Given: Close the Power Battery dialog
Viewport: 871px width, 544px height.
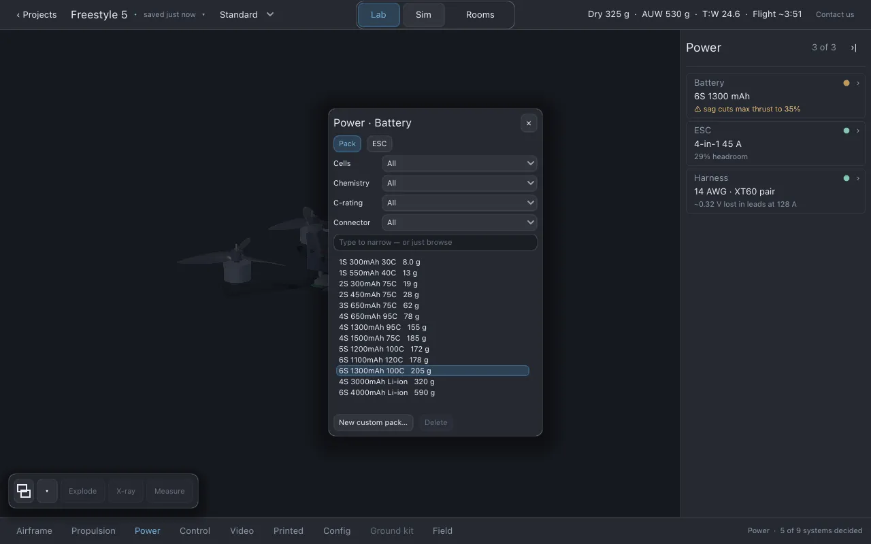Looking at the screenshot, I should pos(529,123).
